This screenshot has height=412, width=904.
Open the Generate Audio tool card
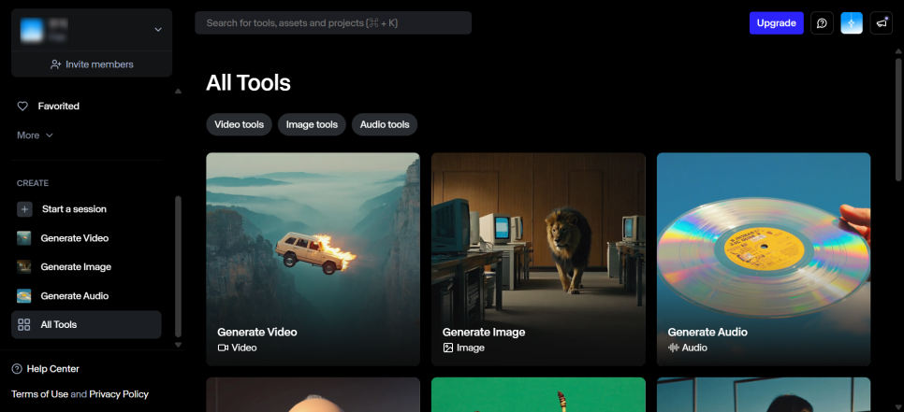pyautogui.click(x=764, y=259)
